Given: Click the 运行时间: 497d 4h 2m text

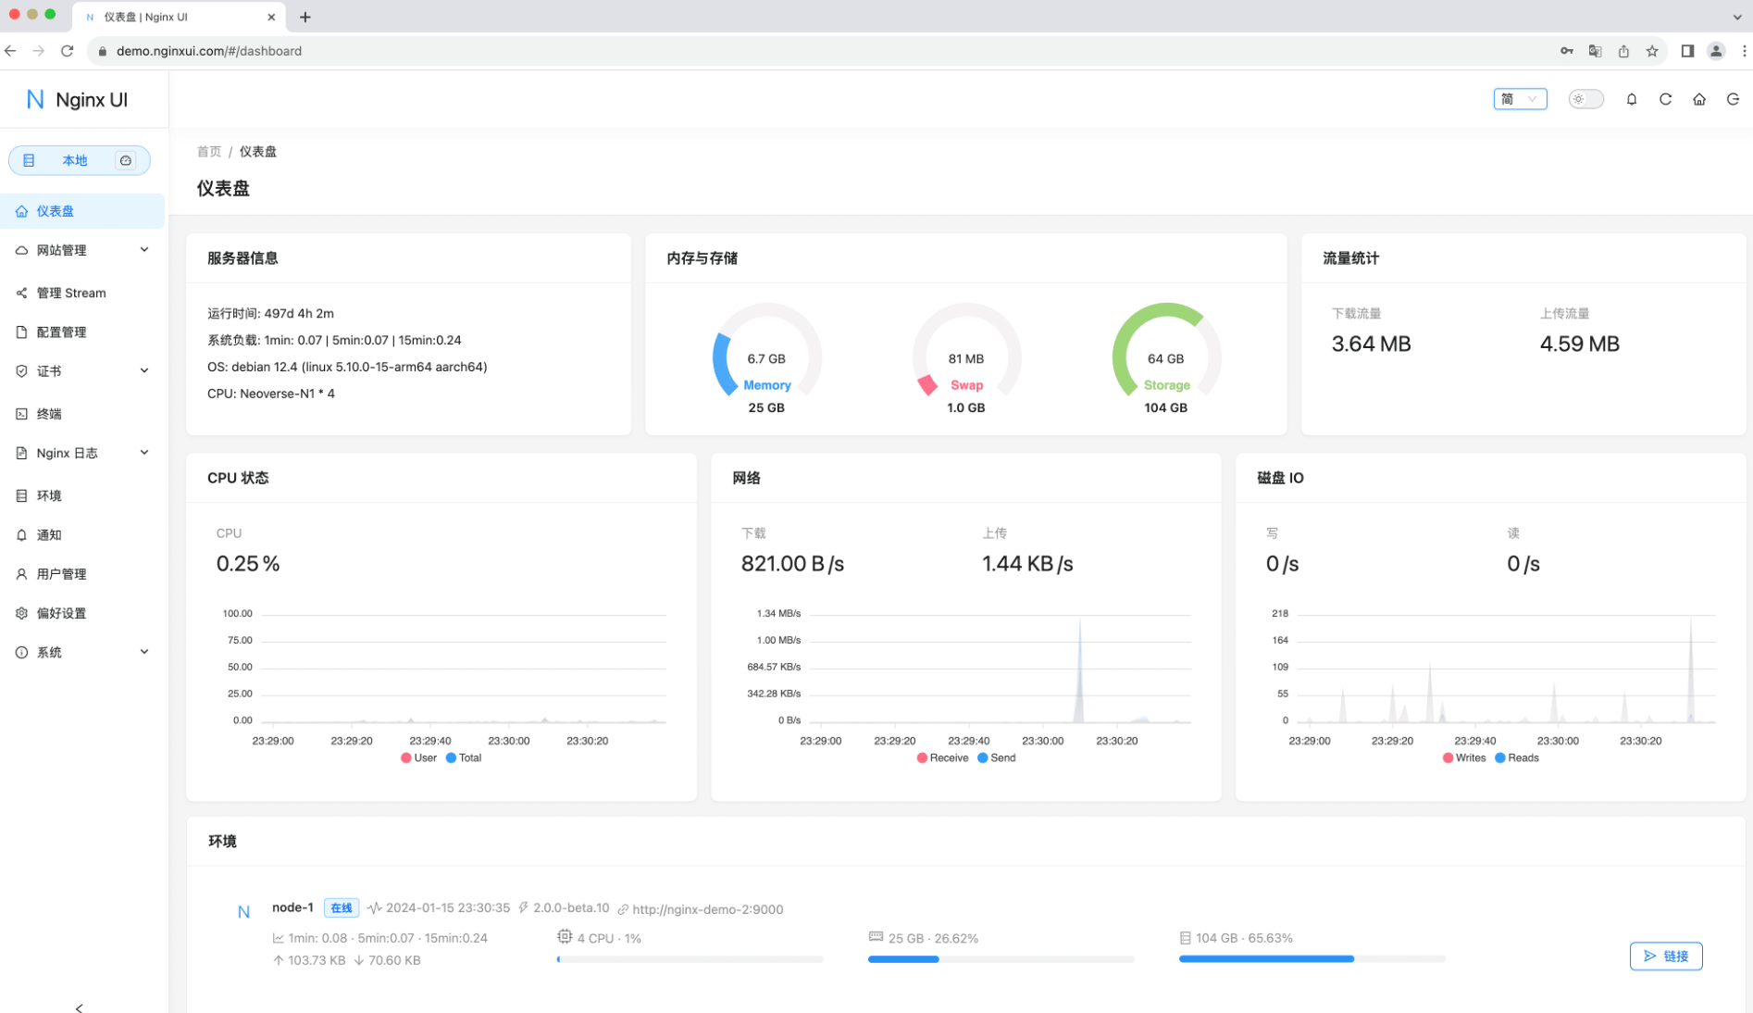Looking at the screenshot, I should click(x=270, y=313).
